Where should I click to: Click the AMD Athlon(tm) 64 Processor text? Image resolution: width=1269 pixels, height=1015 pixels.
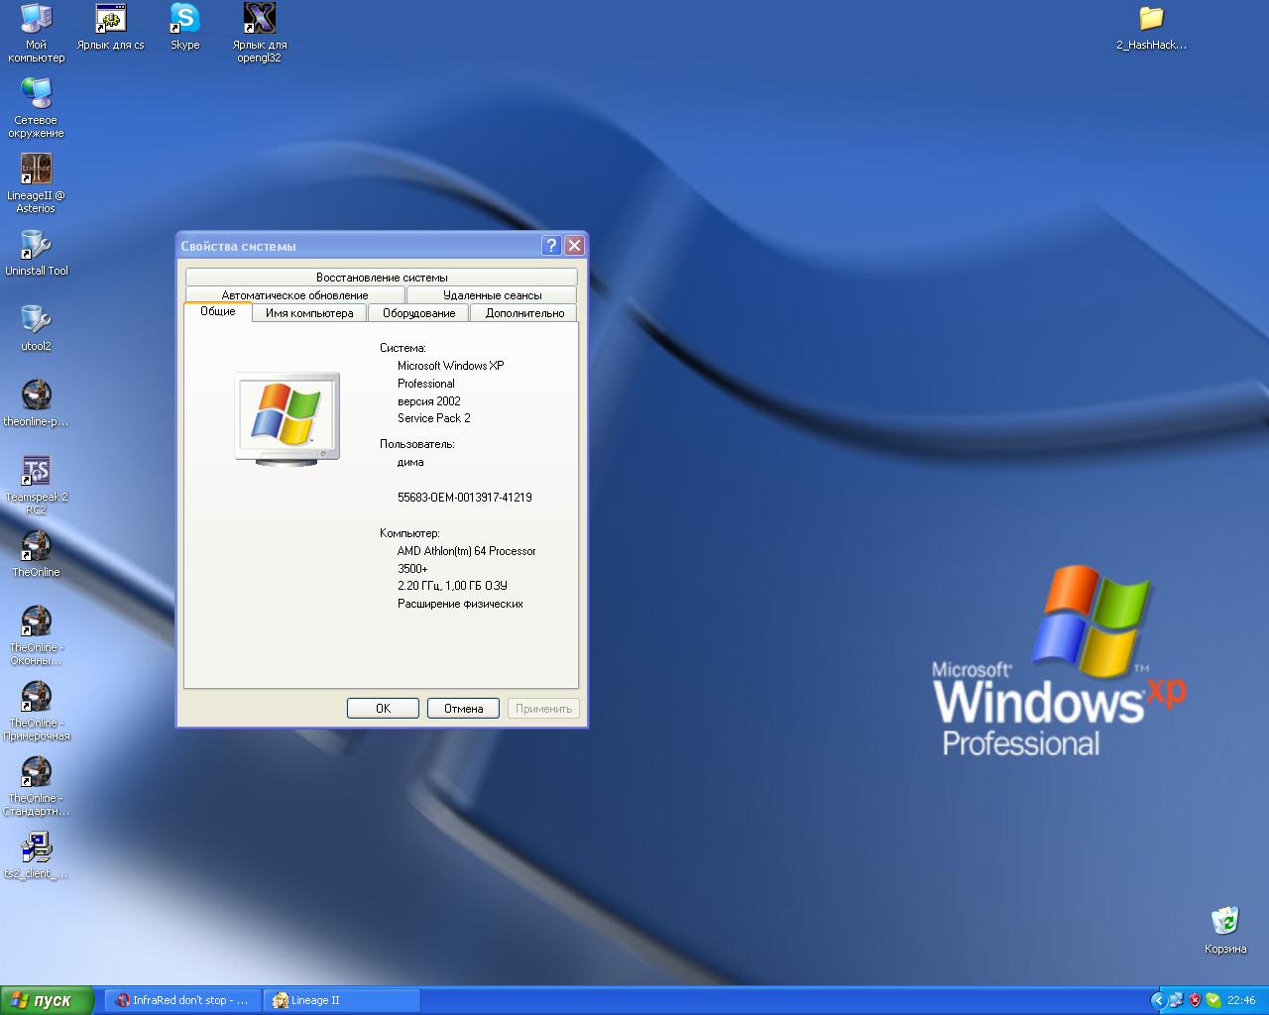[466, 551]
